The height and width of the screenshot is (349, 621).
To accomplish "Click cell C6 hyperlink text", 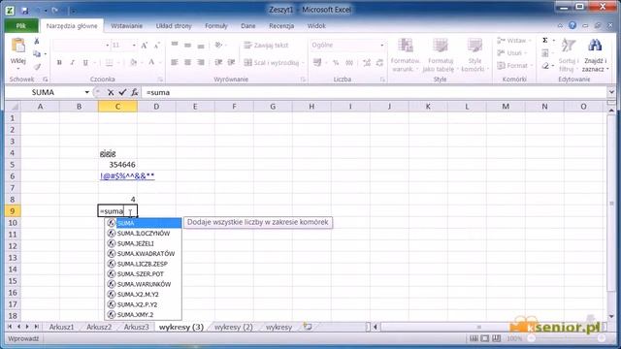I will 127,176.
